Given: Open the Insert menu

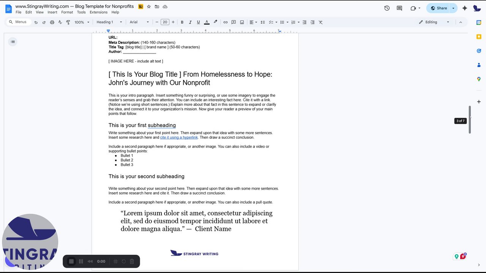Looking at the screenshot, I should (52, 12).
